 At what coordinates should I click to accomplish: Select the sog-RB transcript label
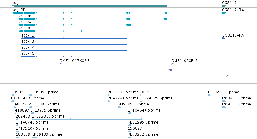[x=25, y=16]
